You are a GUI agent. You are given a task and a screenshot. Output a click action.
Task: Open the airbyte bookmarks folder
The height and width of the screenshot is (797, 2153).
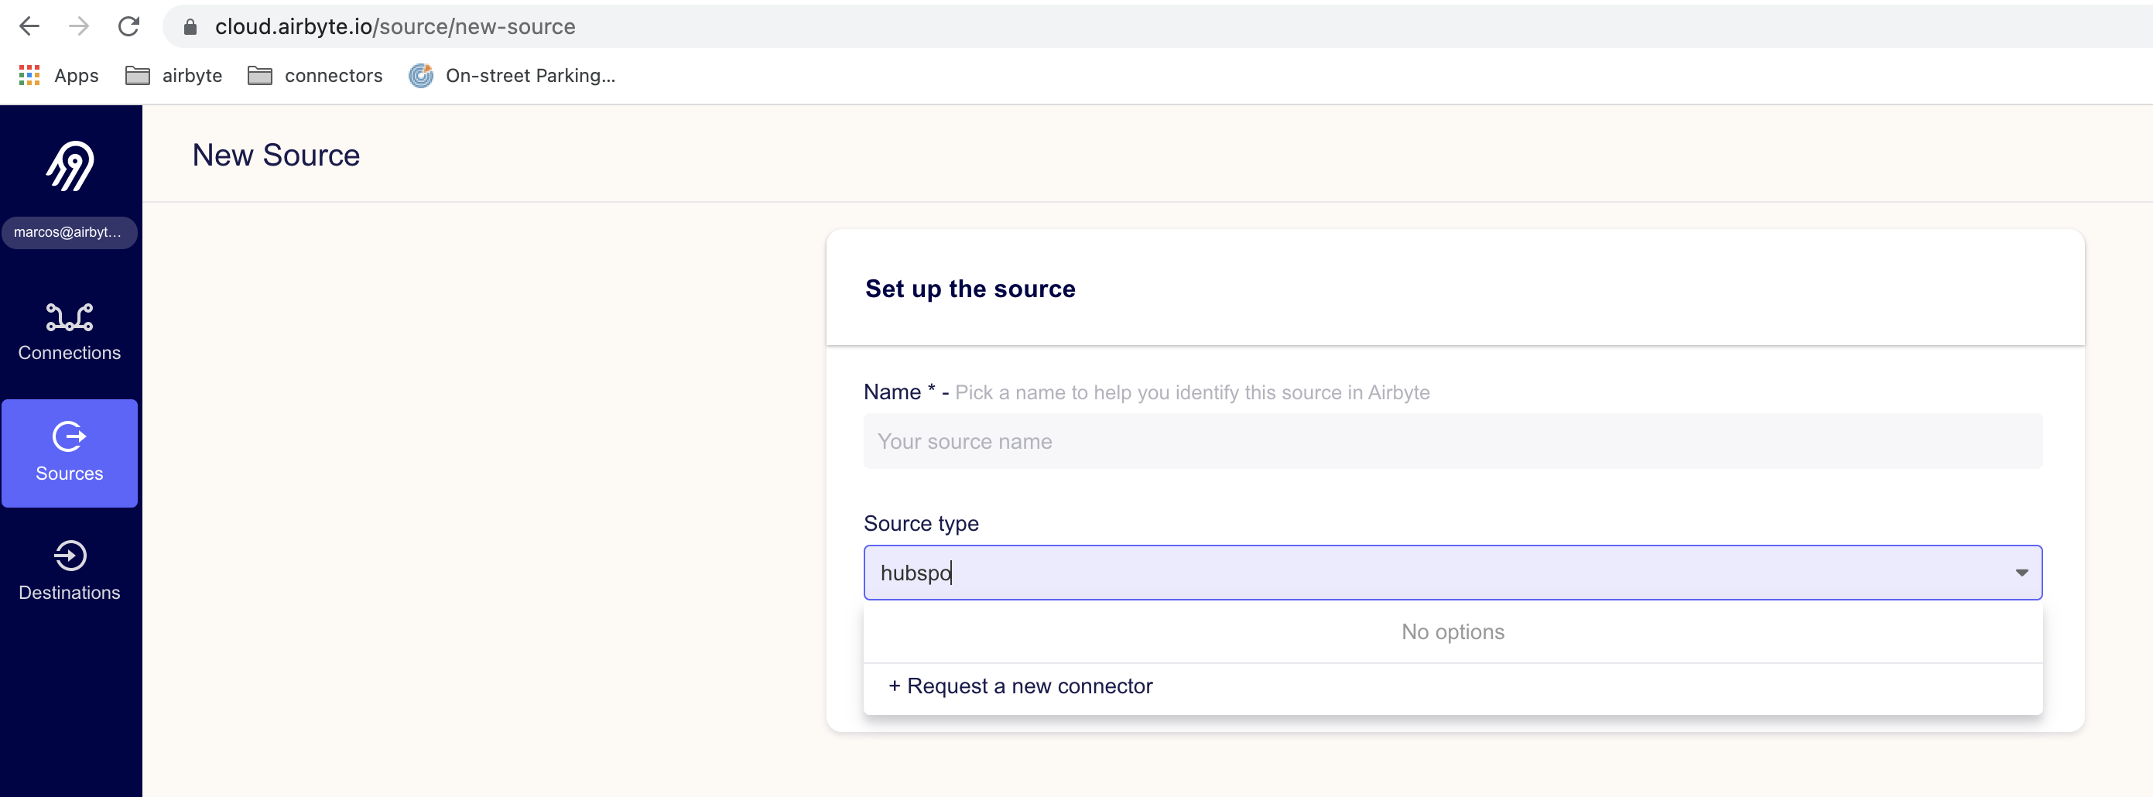(174, 76)
